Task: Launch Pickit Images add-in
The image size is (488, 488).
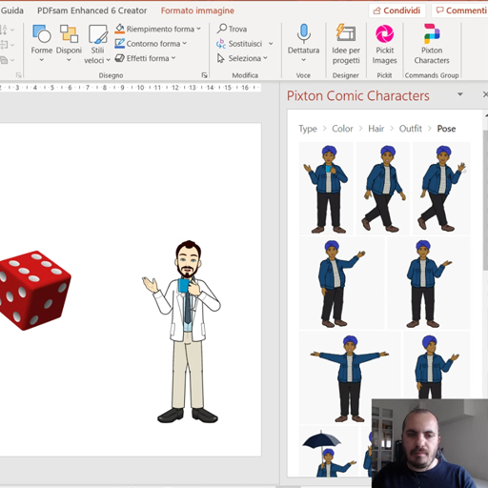Action: coord(384,44)
